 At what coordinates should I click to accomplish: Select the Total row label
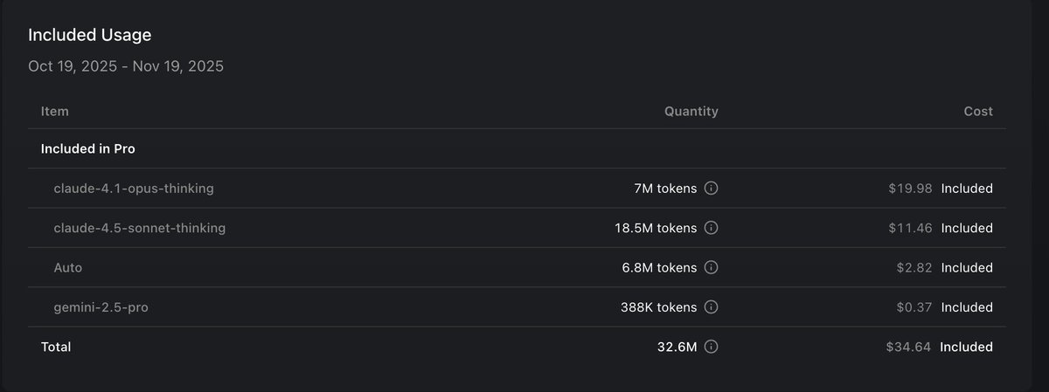pos(56,347)
